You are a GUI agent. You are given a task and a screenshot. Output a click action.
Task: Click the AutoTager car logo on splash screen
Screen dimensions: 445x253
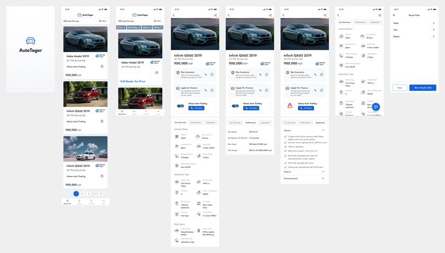[30, 41]
